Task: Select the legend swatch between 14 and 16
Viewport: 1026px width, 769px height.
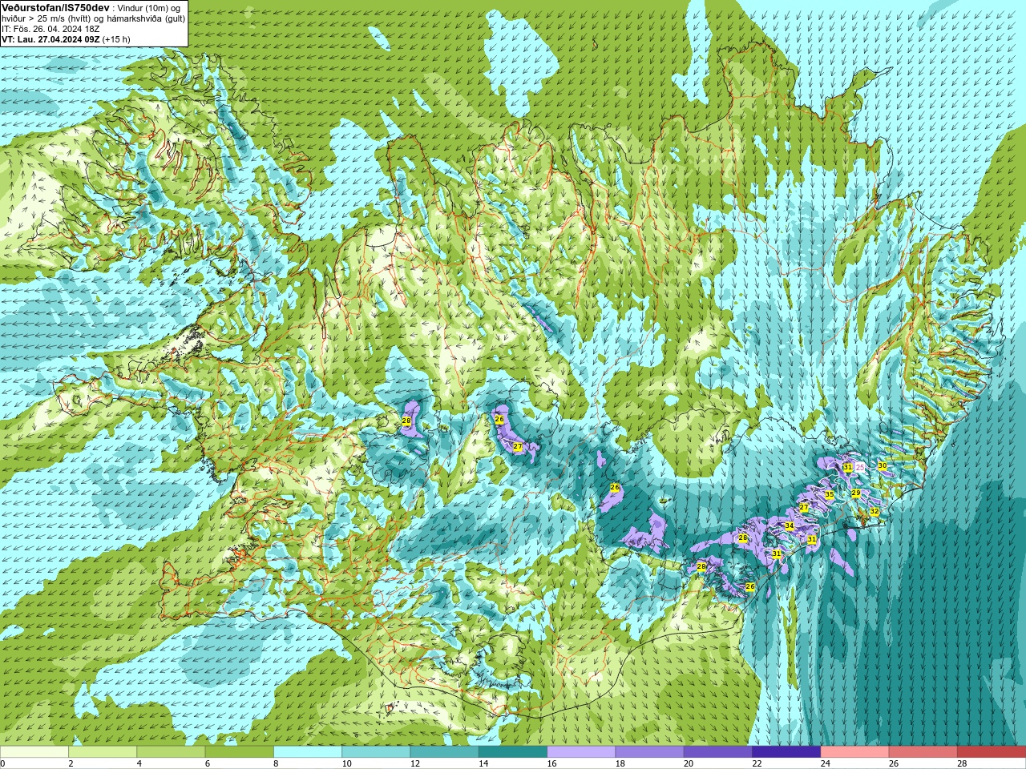Action: click(513, 752)
